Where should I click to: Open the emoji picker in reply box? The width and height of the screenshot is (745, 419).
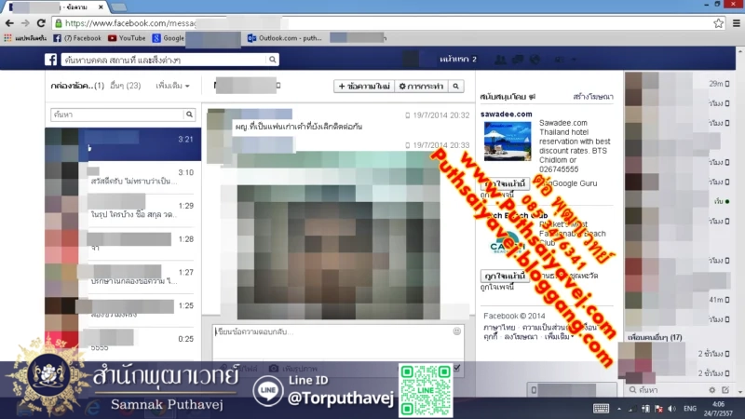(x=456, y=331)
